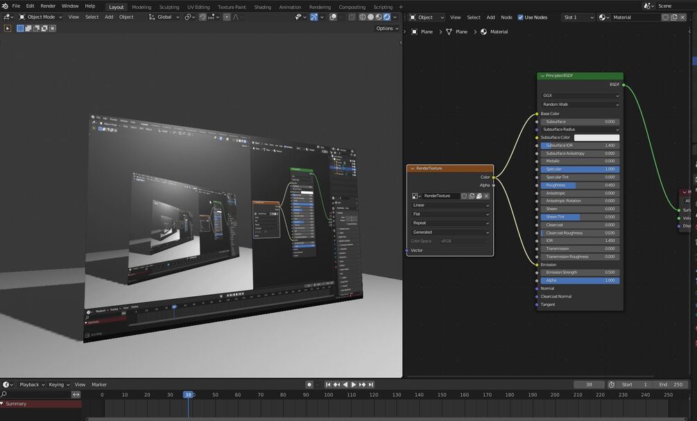Viewport: 697px width, 421px height.
Task: Jump to the timeline's last frame
Action: point(371,384)
